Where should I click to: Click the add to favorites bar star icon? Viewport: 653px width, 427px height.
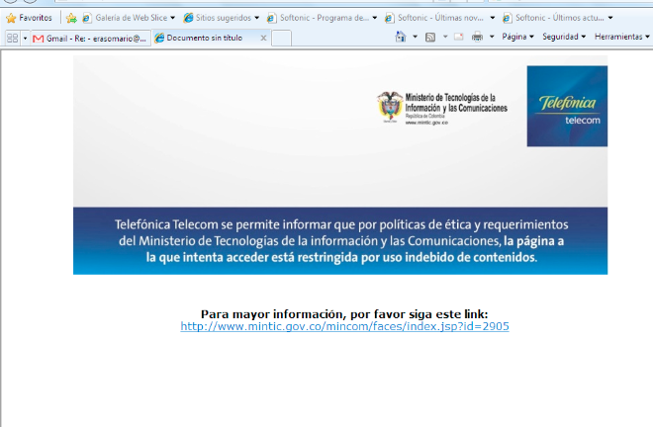click(x=71, y=18)
